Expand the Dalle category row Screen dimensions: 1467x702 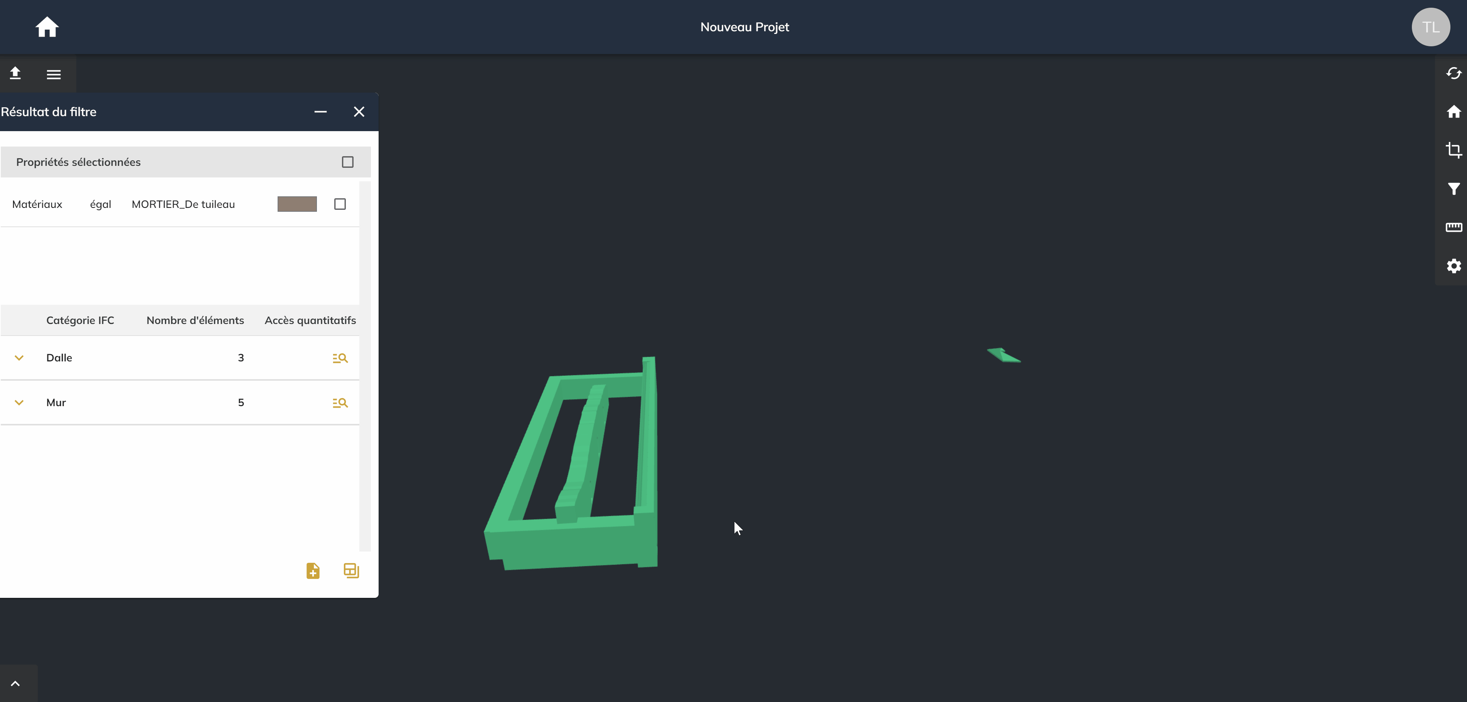(19, 358)
